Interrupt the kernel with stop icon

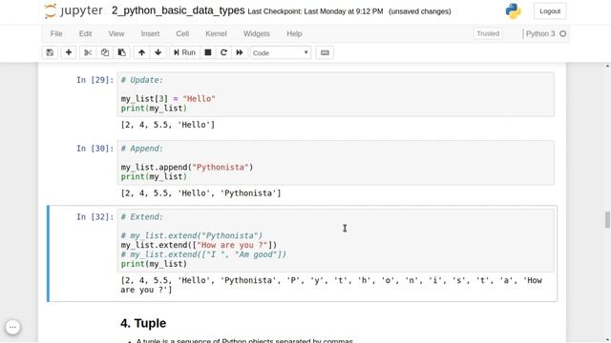pyautogui.click(x=208, y=52)
